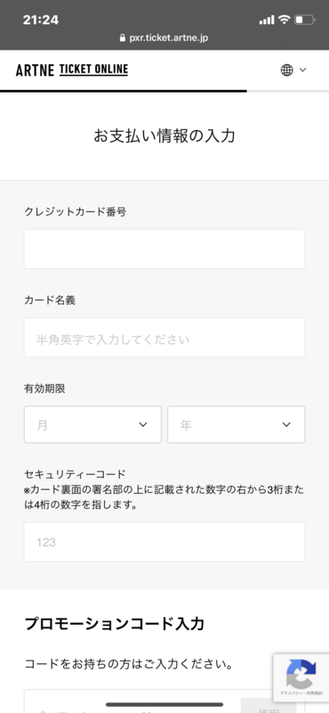
Task: Focus the クレジットカード番号 input field
Action: click(164, 249)
